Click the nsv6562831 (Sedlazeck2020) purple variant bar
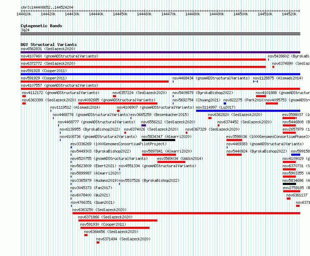Screen dimensions: 310x256 (x=160, y=52)
